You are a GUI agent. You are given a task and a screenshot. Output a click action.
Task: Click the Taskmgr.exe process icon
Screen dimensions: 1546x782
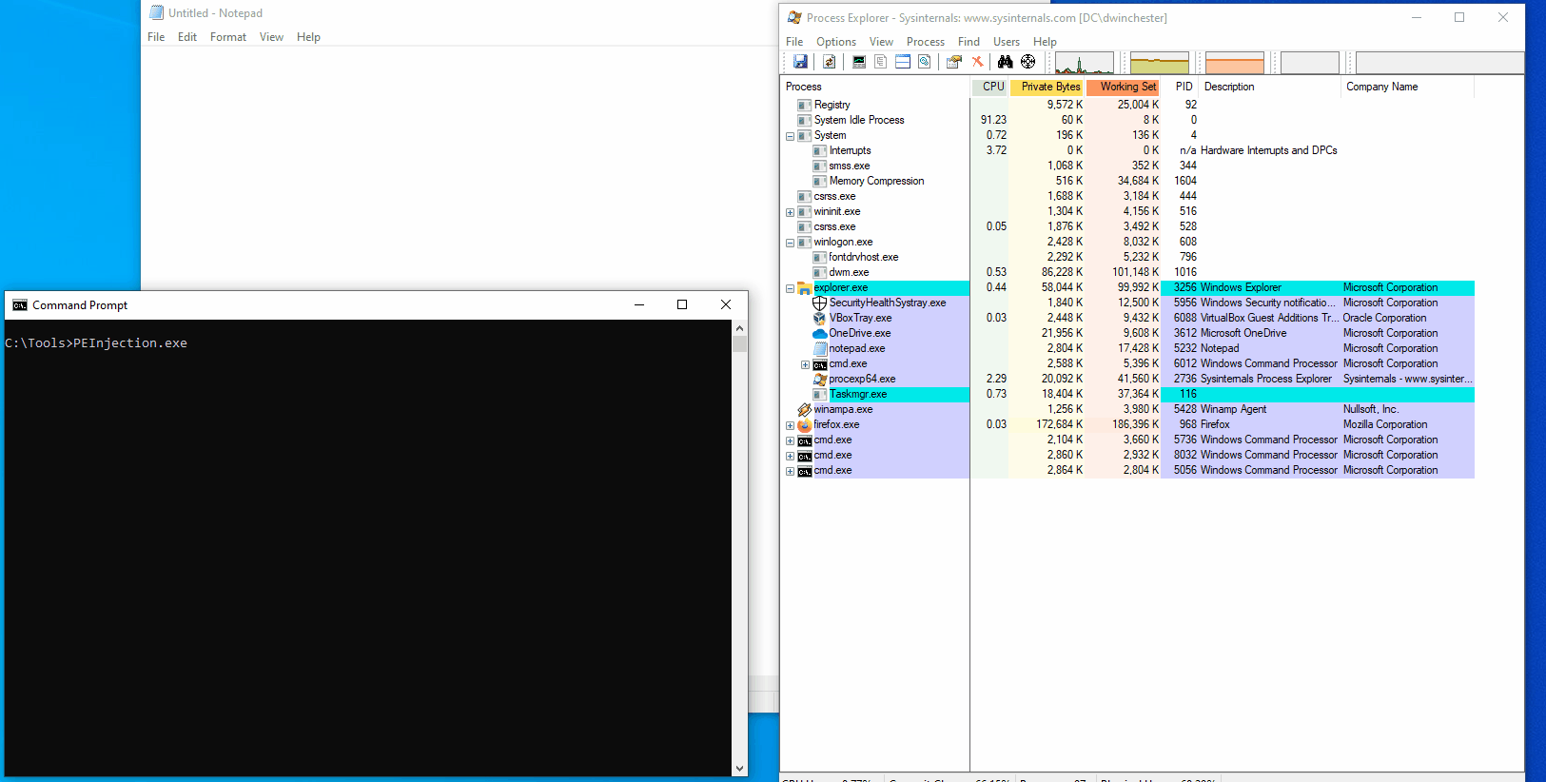pyautogui.click(x=819, y=394)
